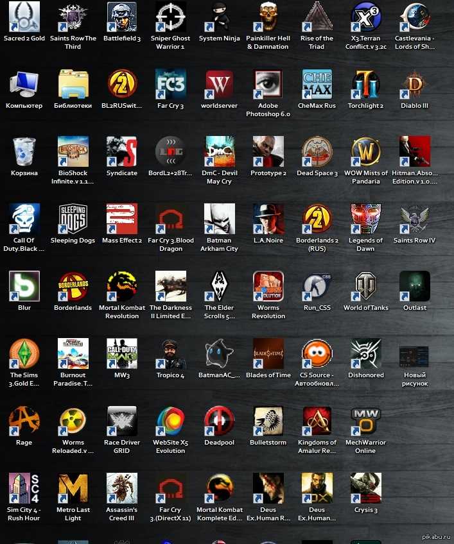Open Batman Arkham City shortcut

[x=220, y=219]
